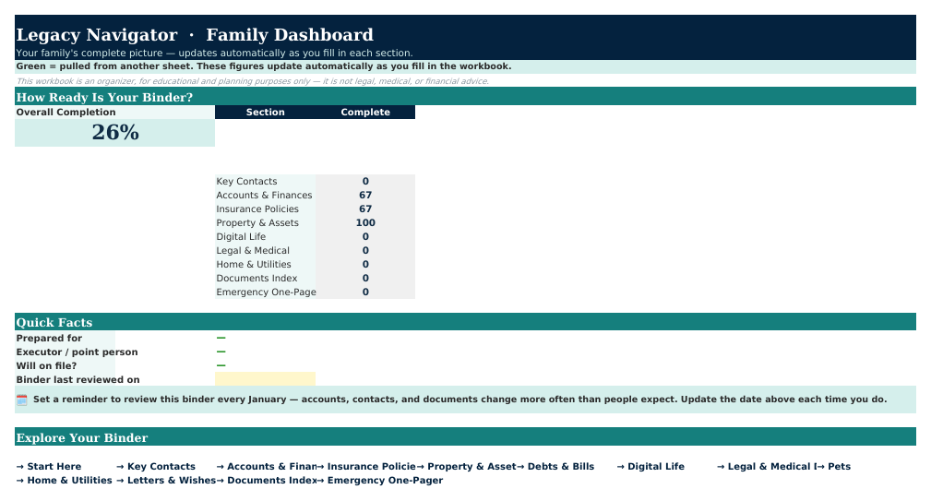The width and height of the screenshot is (931, 501).
Task: Open the Emergency One-Pager link
Action: 380,480
